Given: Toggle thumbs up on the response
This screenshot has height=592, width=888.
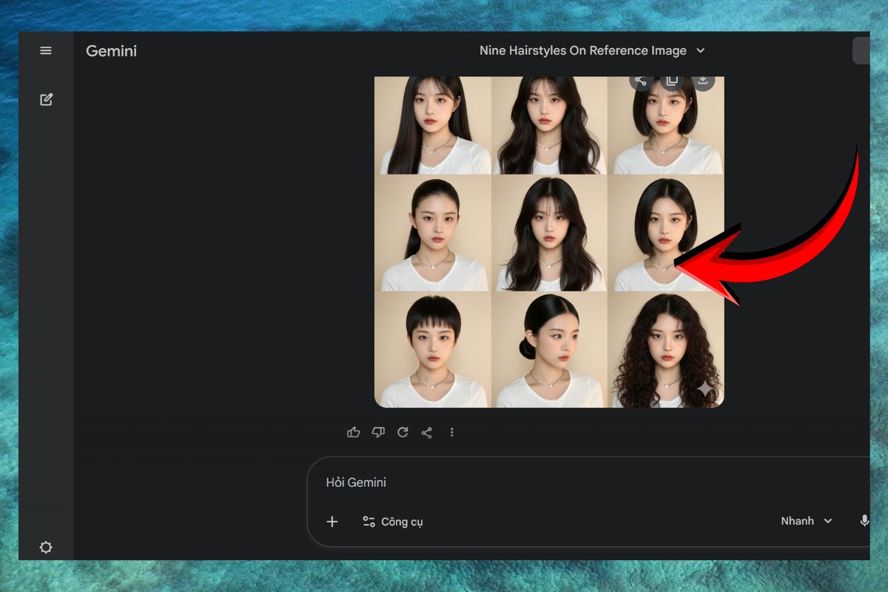Looking at the screenshot, I should [x=354, y=432].
